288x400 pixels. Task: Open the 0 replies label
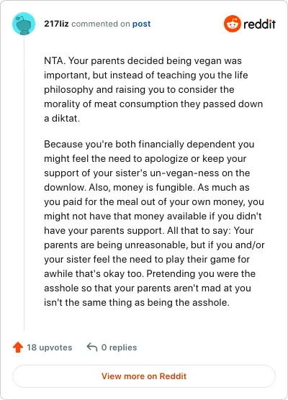click(x=119, y=347)
